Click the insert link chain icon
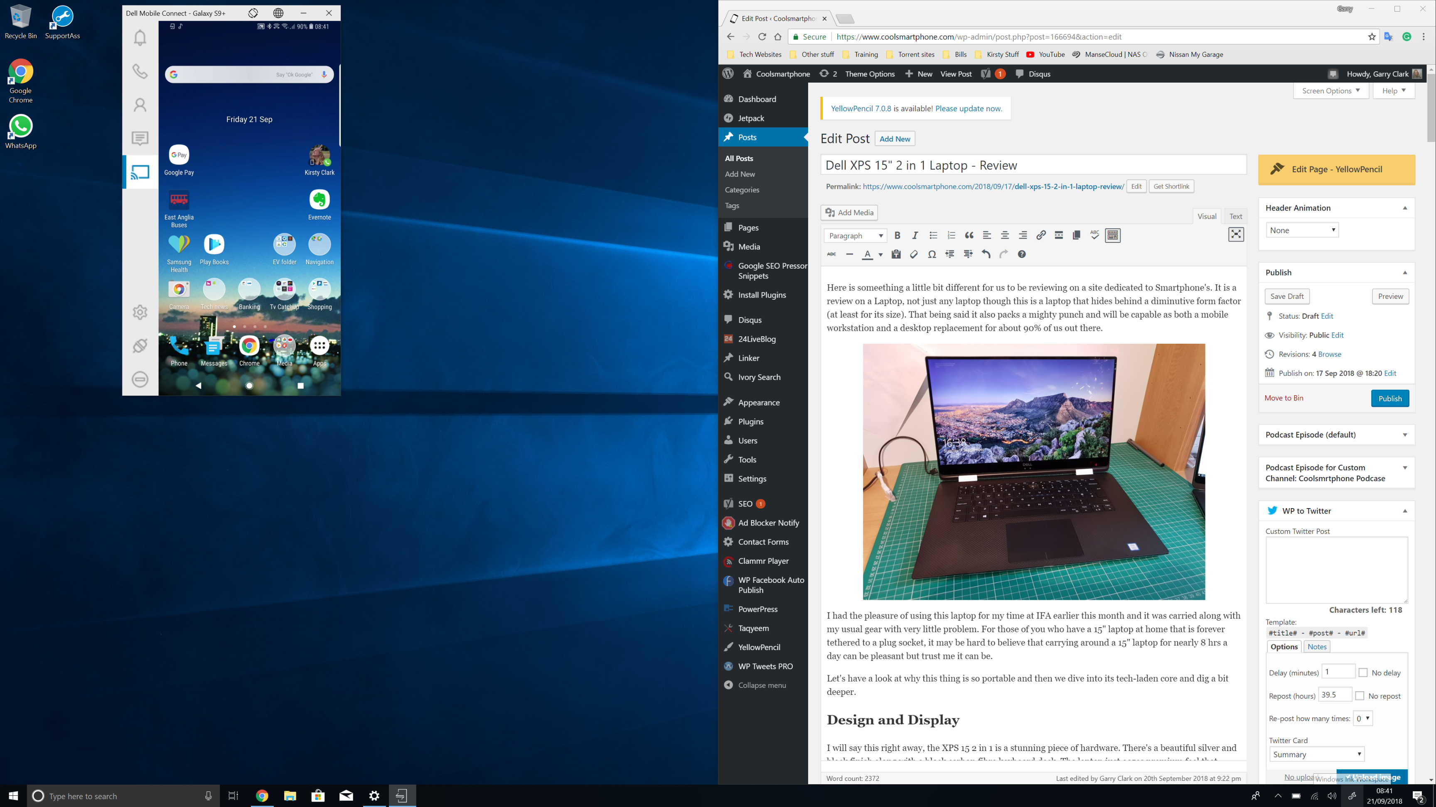This screenshot has height=807, width=1436. pyautogui.click(x=1041, y=236)
